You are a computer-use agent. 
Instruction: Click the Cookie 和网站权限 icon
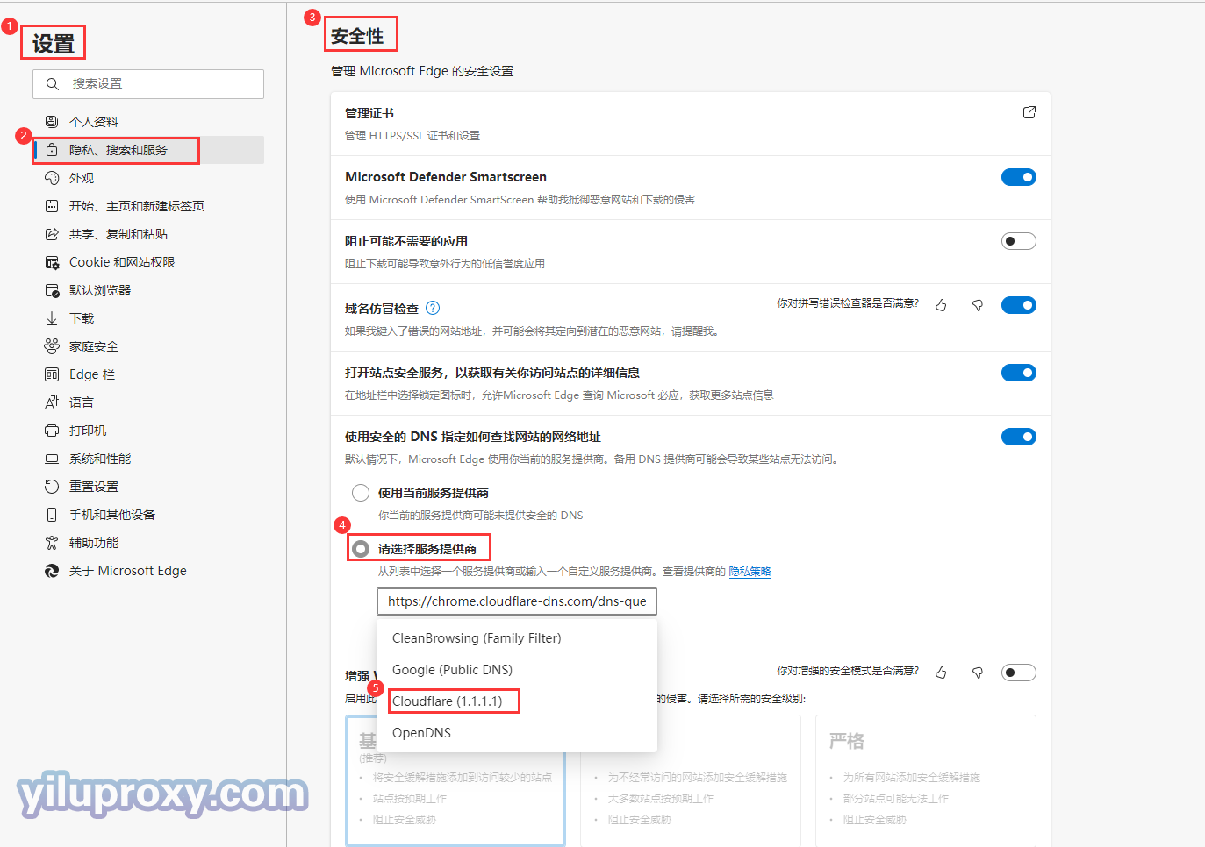[x=52, y=262]
